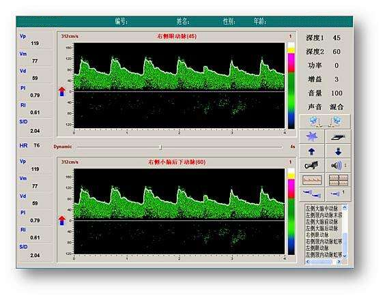Select the single waveform view icon
383x298 pixels.
pyautogui.click(x=312, y=180)
